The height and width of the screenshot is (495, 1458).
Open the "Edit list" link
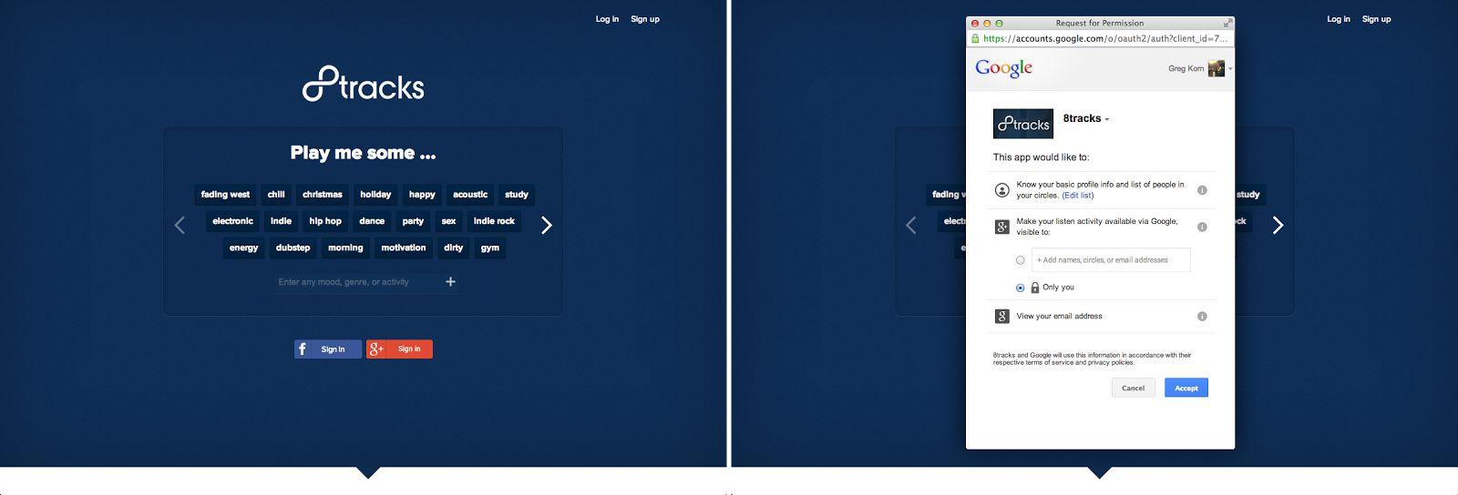[x=1078, y=196]
